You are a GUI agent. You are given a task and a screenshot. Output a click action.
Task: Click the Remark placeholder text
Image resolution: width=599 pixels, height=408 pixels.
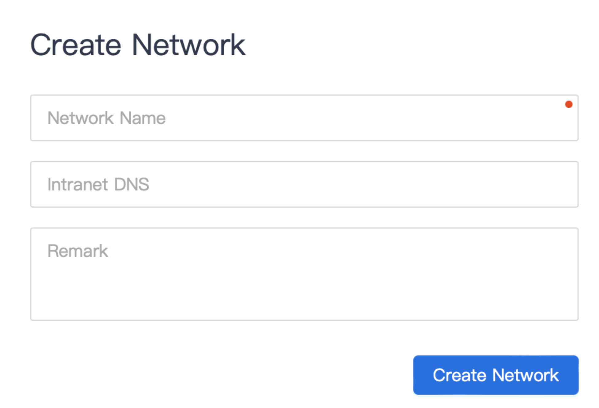77,251
